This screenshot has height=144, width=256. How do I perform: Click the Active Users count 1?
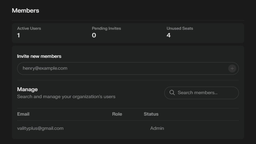18,35
